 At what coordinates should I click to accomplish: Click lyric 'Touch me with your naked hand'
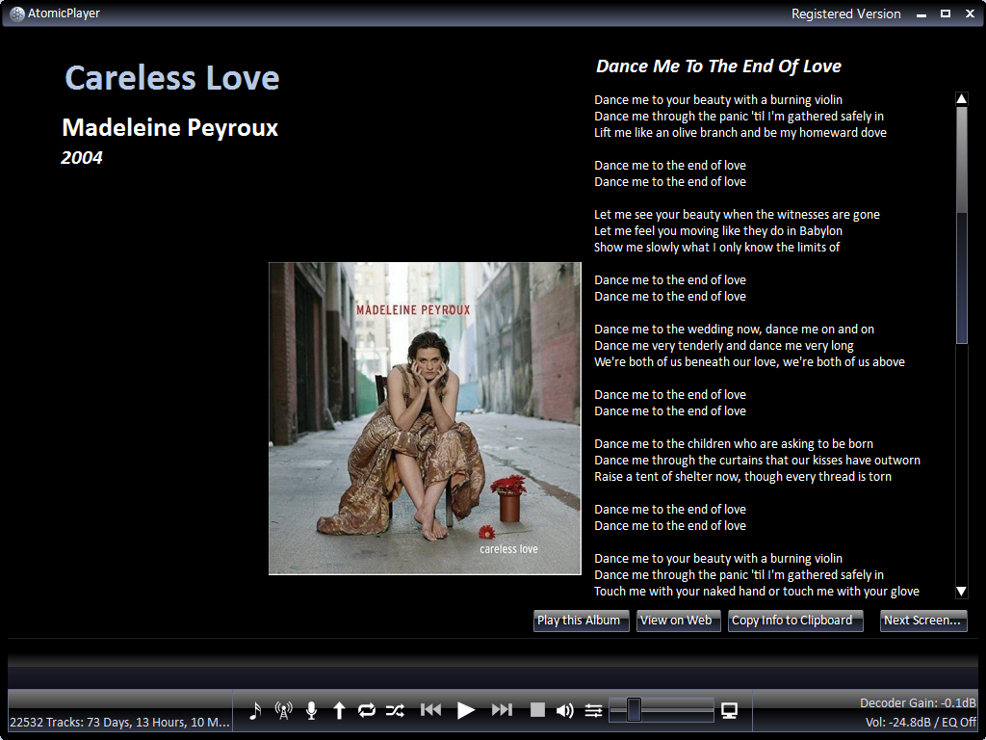point(757,591)
